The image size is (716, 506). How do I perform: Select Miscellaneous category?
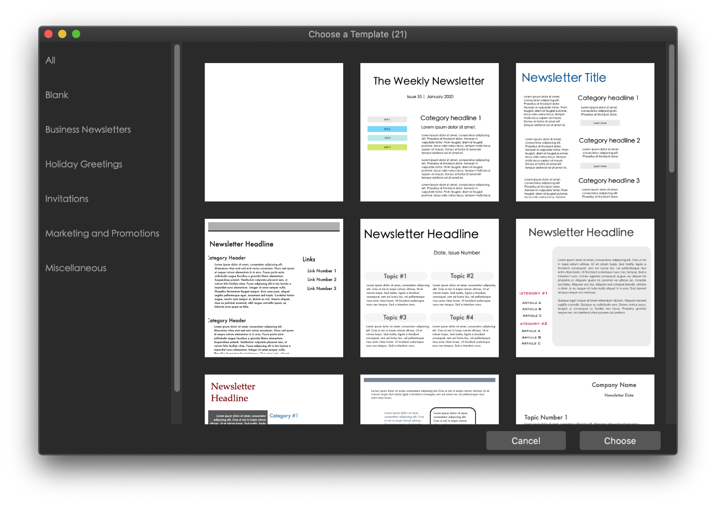pos(76,268)
